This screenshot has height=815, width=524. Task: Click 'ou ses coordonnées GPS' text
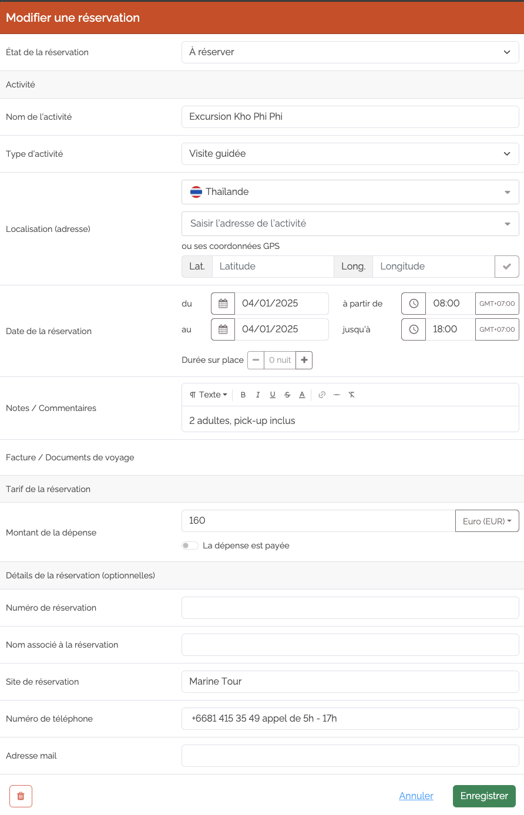point(230,246)
